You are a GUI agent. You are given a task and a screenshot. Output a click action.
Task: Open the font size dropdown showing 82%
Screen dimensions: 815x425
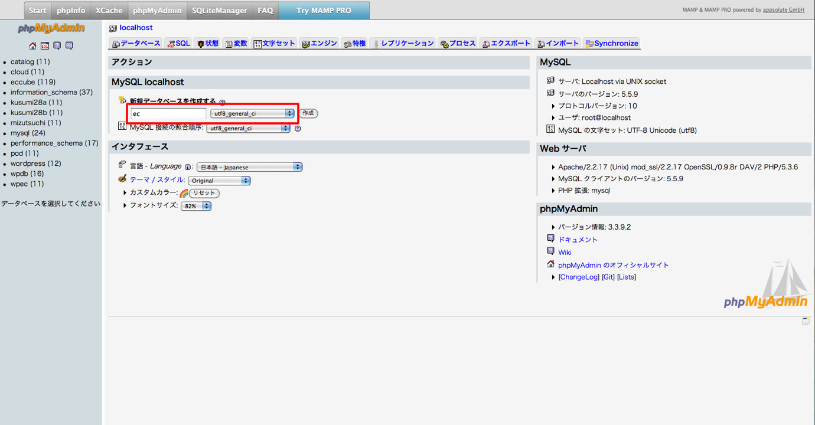196,206
